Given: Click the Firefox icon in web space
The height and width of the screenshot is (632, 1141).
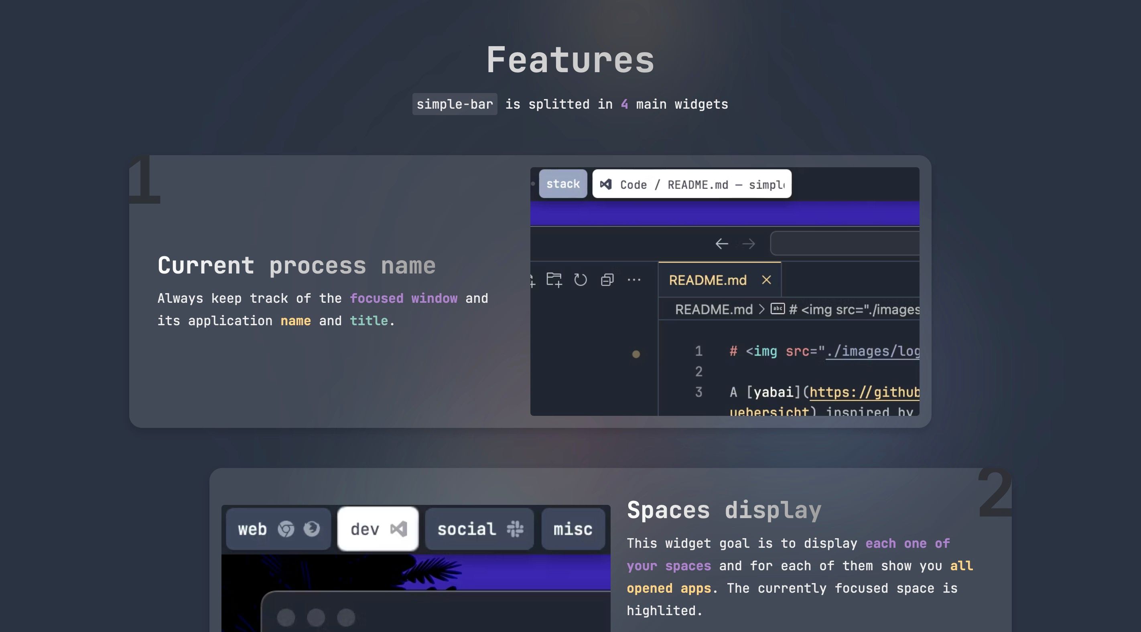Looking at the screenshot, I should click(311, 529).
